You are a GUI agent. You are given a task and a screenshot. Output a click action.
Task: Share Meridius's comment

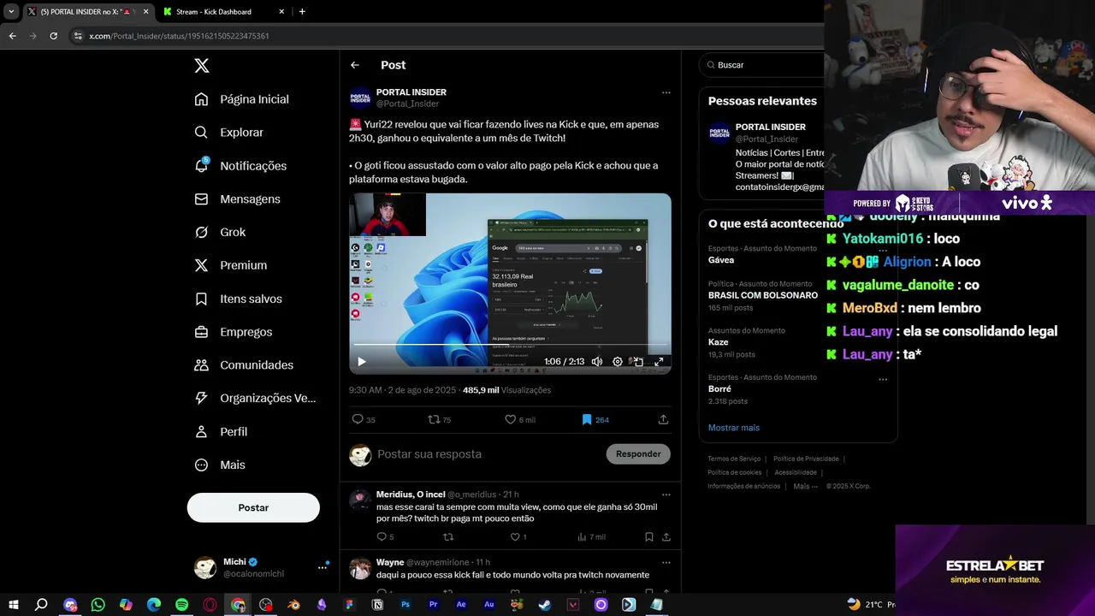tap(666, 537)
